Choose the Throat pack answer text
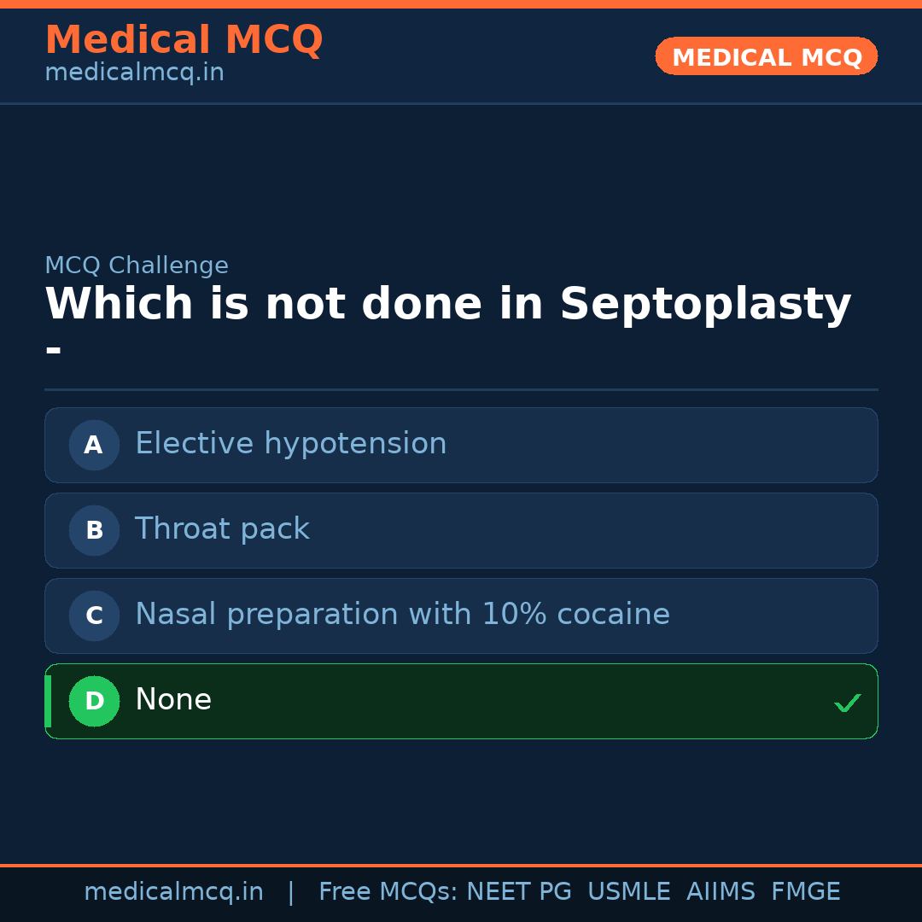Image resolution: width=922 pixels, height=922 pixels. click(x=222, y=529)
